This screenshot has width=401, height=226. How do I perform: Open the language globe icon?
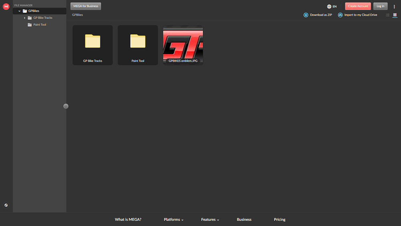tap(329, 7)
